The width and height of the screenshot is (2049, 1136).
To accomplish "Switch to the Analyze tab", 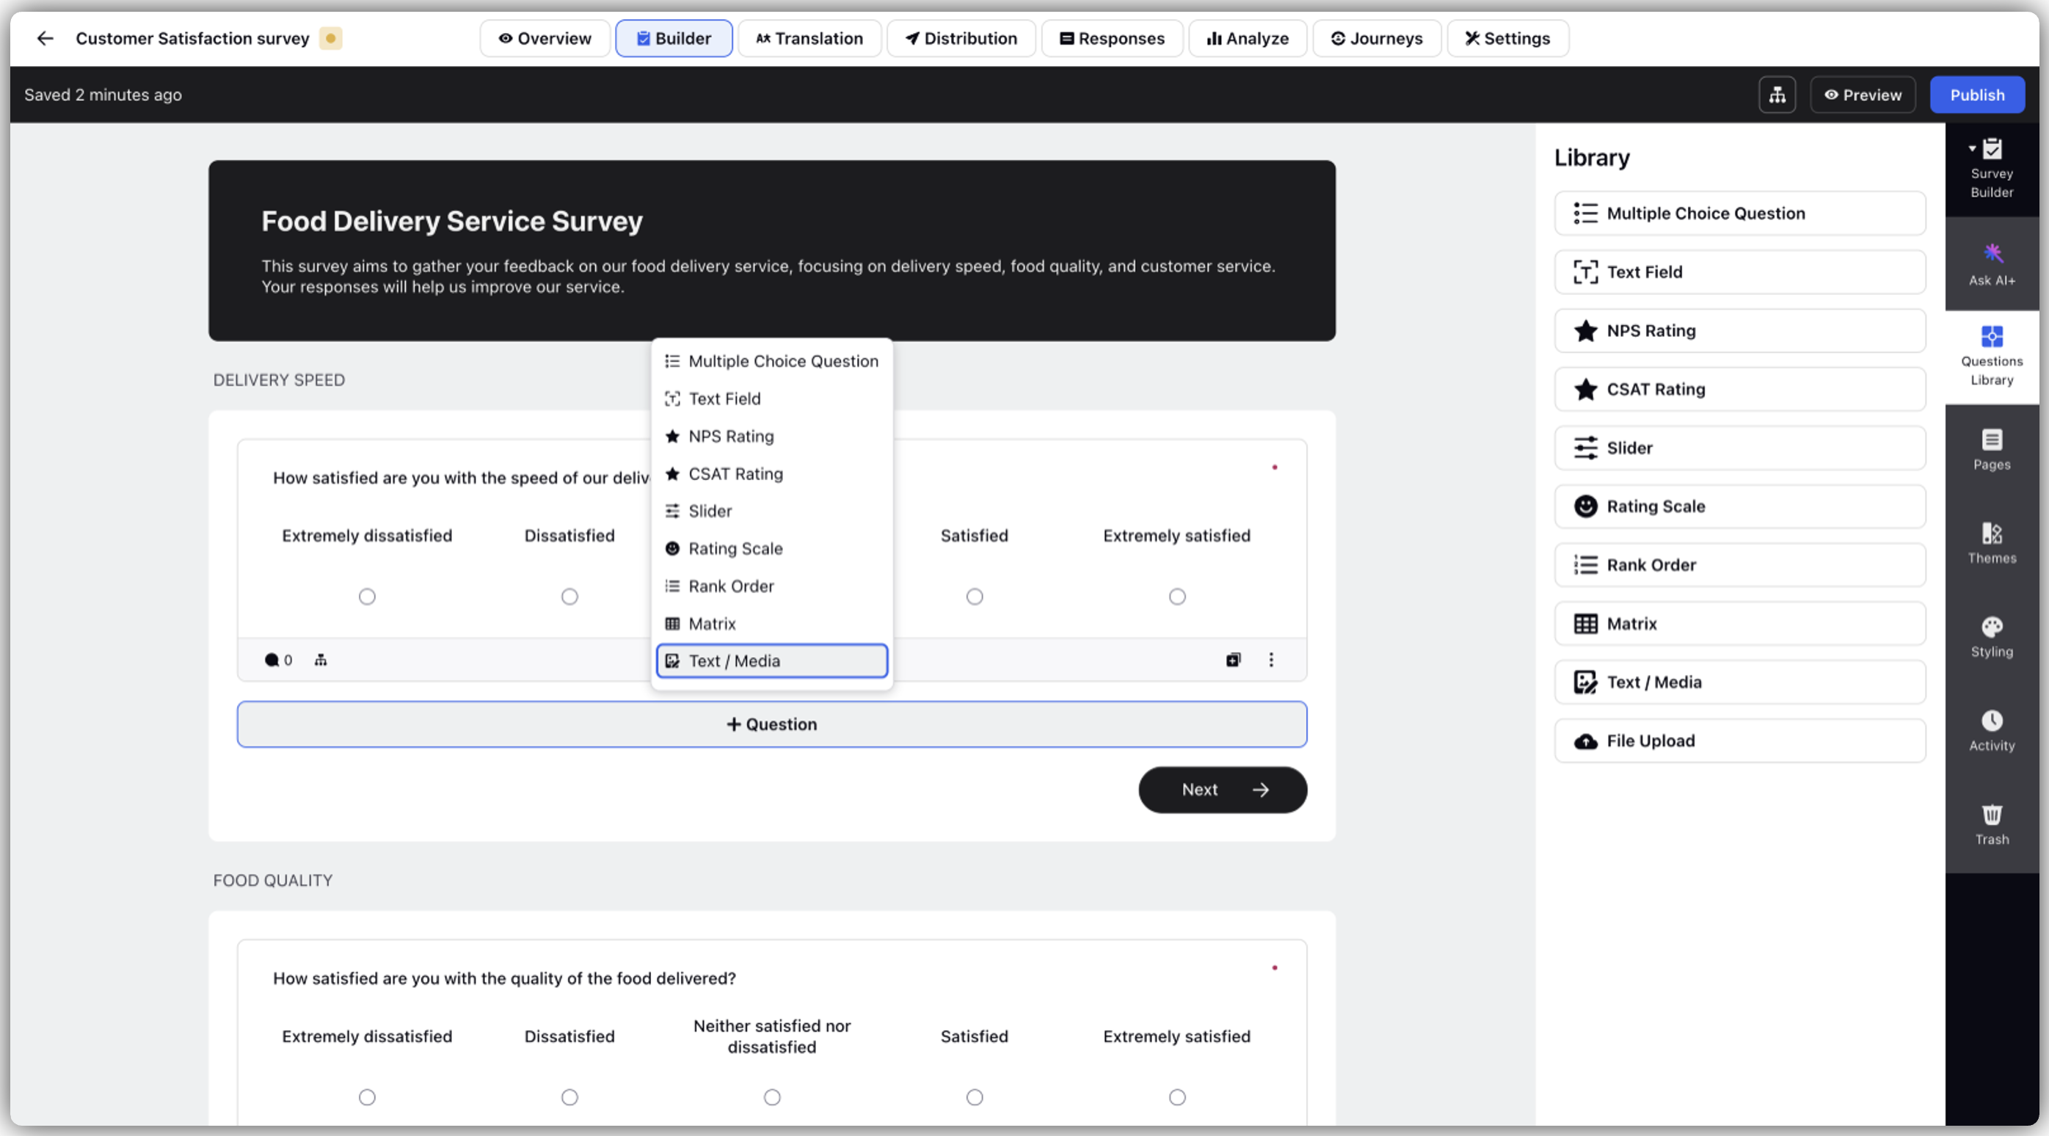I will pos(1247,38).
